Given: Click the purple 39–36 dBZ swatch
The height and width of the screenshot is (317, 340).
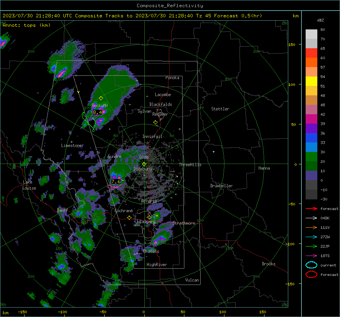Looking at the screenshot, I should [311, 129].
